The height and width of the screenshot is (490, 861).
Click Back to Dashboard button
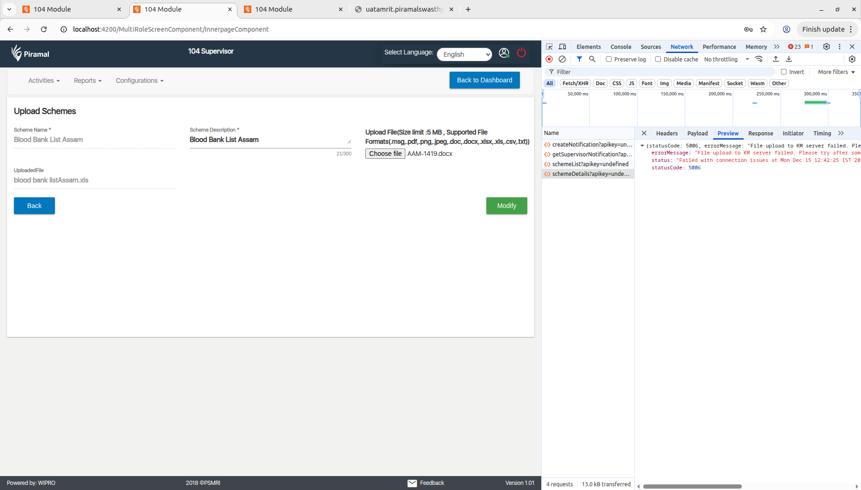[x=484, y=80]
